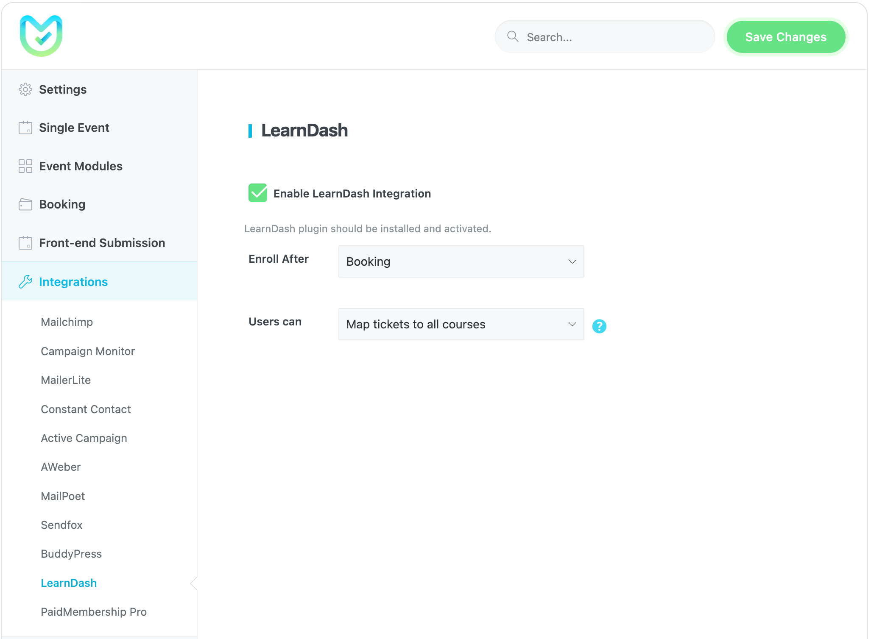
Task: Click the Integrations wrench icon
Action: (x=25, y=282)
